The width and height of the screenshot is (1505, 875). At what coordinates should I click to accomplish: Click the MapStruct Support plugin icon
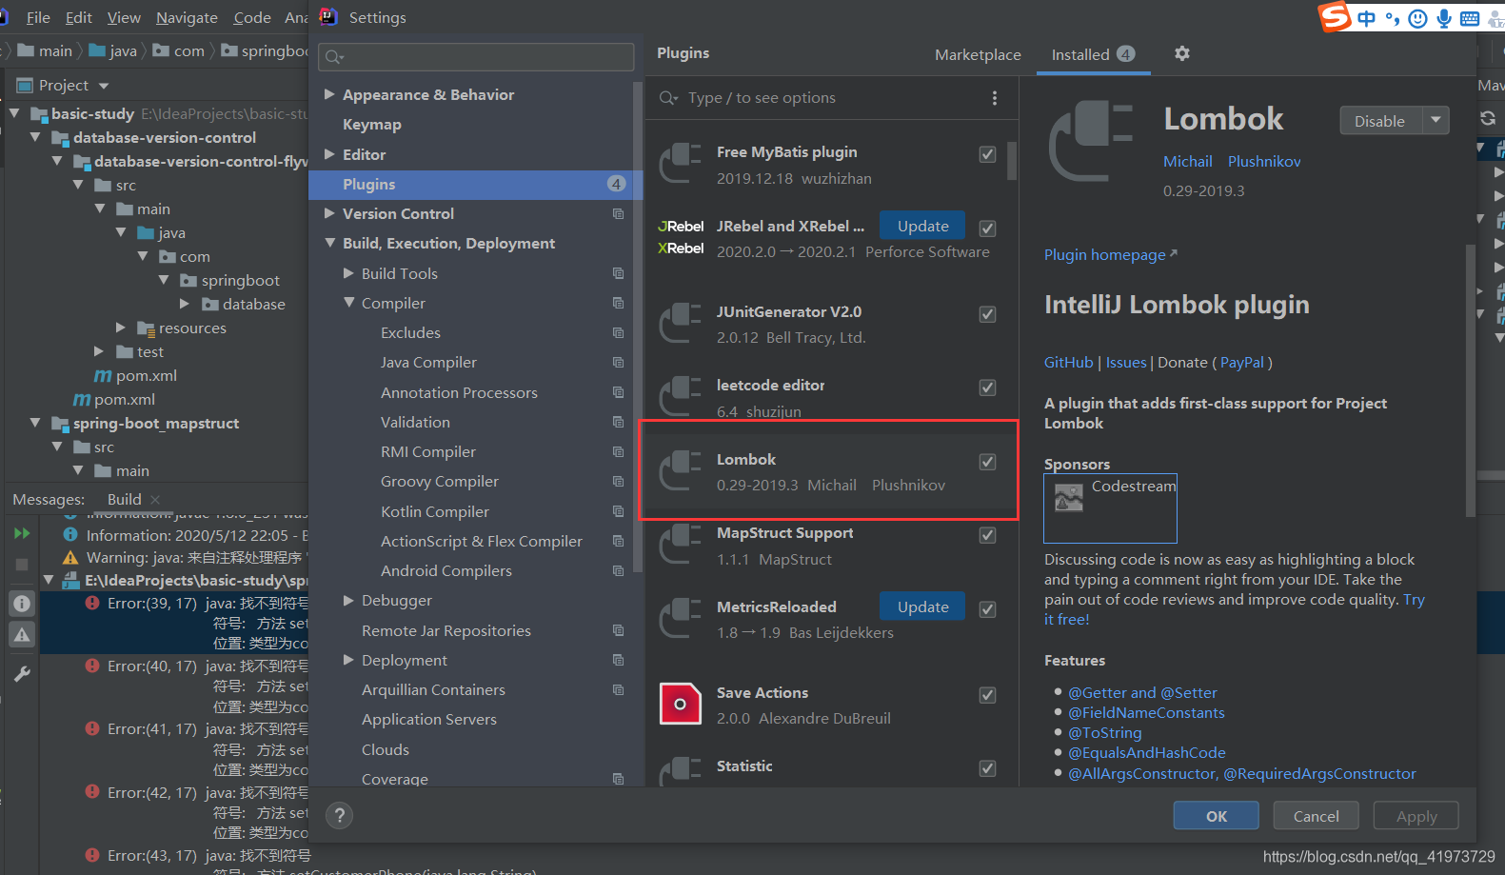point(680,545)
